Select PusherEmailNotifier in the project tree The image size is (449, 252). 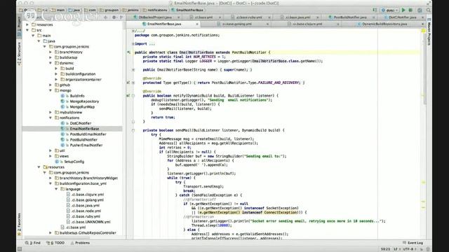(x=86, y=145)
